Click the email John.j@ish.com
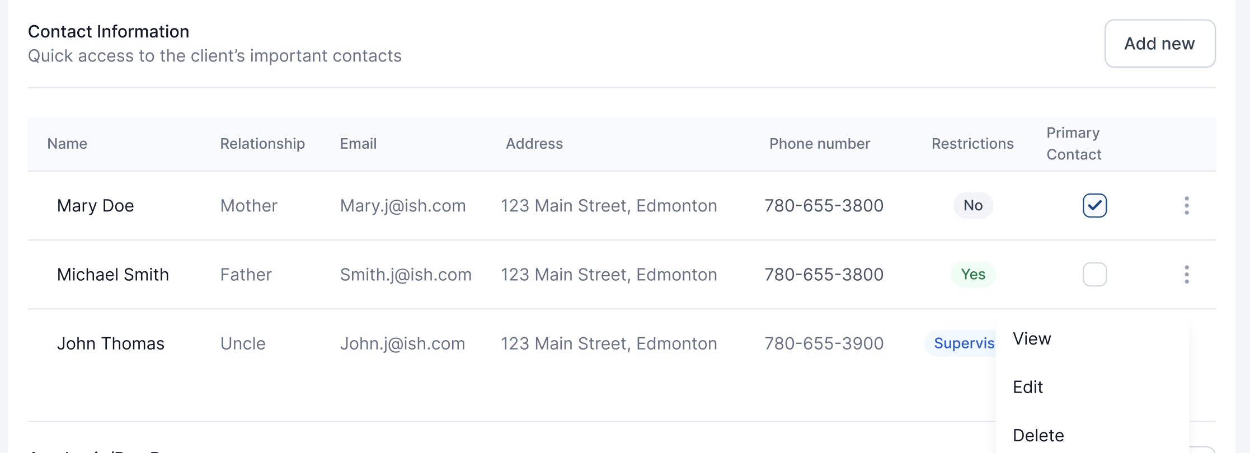 tap(402, 343)
